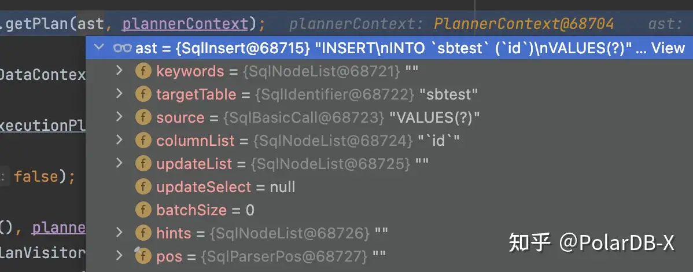Click the field icon beside pos
The width and height of the screenshot is (693, 272).
click(x=143, y=256)
